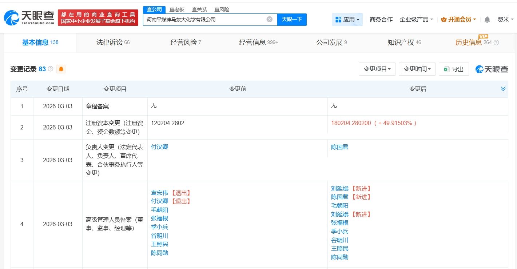Click the date 2026-03-03 in row 4

[57, 224]
